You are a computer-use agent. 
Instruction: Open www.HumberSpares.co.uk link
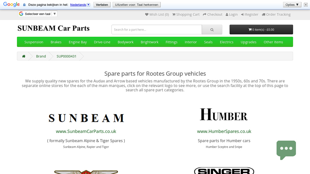[224, 131]
